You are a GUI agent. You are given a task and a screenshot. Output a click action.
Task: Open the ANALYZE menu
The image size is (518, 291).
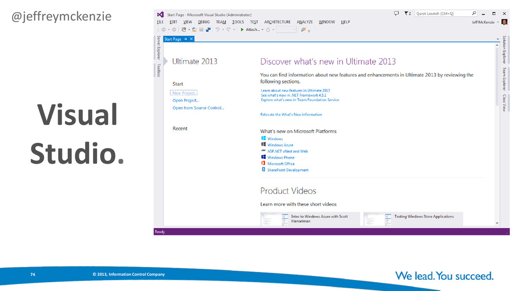click(305, 22)
